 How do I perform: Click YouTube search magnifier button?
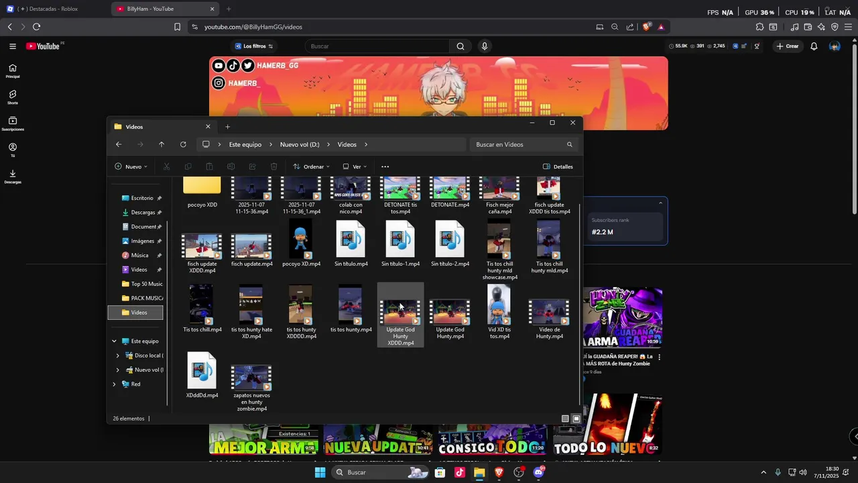click(461, 46)
